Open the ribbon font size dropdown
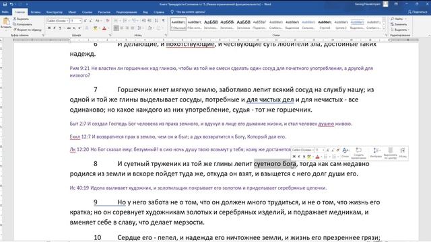The width and height of the screenshot is (431, 242). 80,21
